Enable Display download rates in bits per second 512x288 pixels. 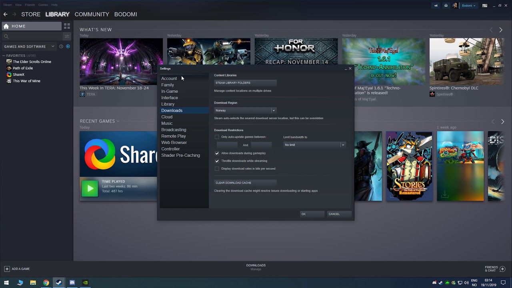pos(217,168)
